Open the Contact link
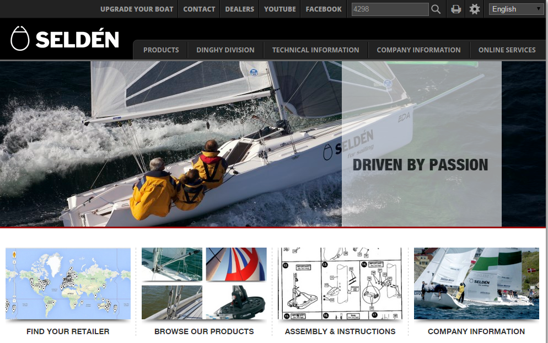This screenshot has height=343, width=548. [199, 9]
